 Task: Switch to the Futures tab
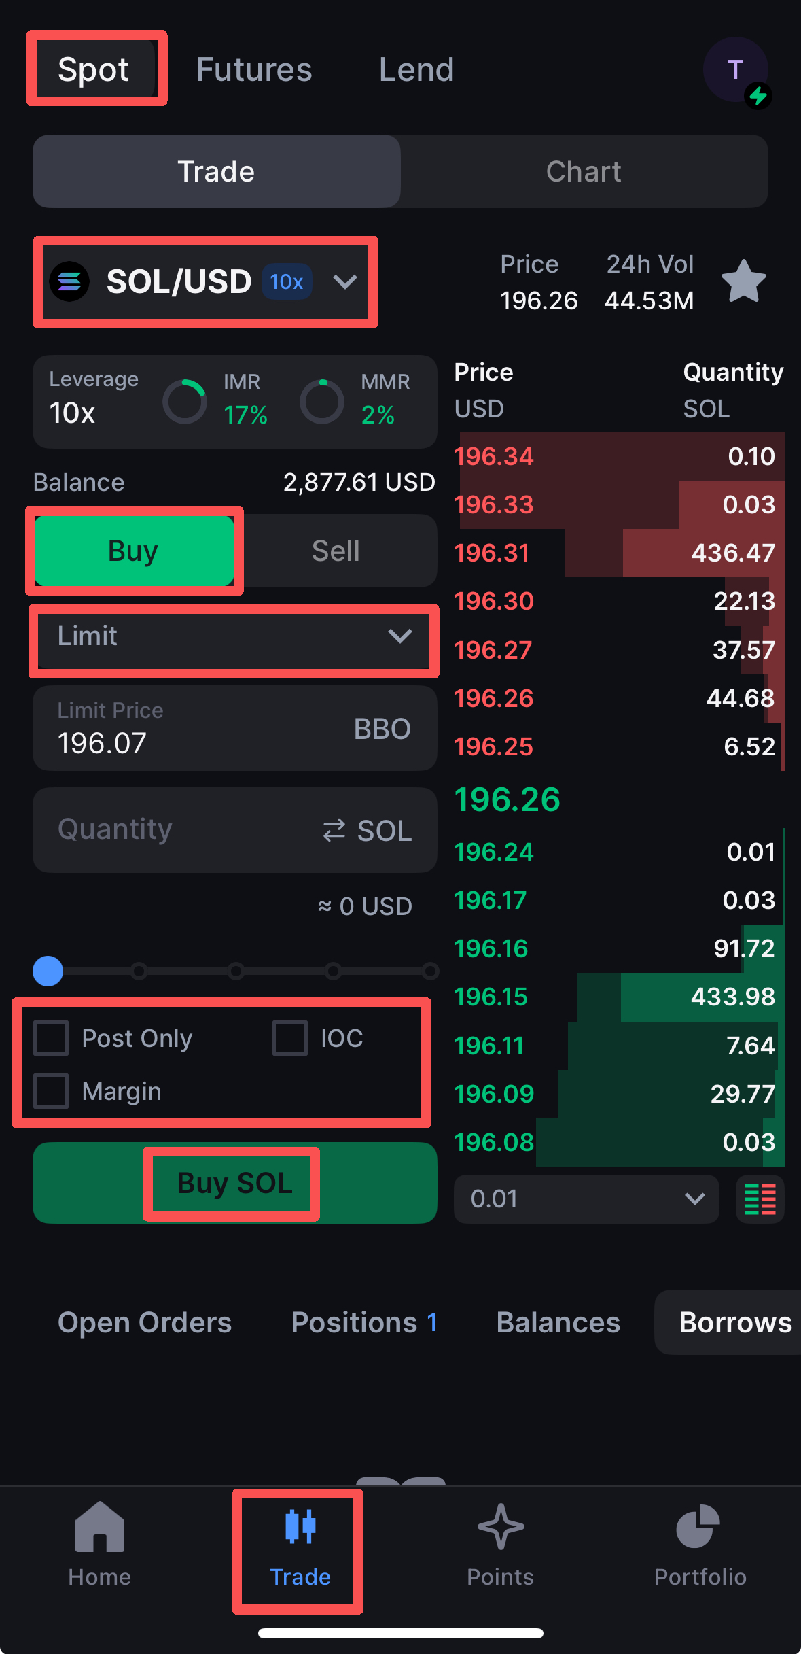tap(254, 69)
